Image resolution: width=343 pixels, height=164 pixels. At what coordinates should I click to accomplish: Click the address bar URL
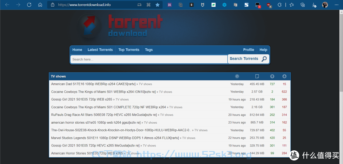coord(84,5)
